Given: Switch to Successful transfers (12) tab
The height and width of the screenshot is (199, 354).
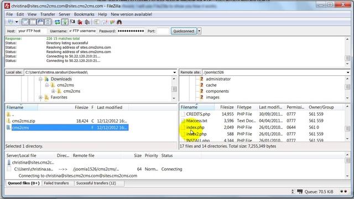Looking at the screenshot, I should [x=96, y=183].
